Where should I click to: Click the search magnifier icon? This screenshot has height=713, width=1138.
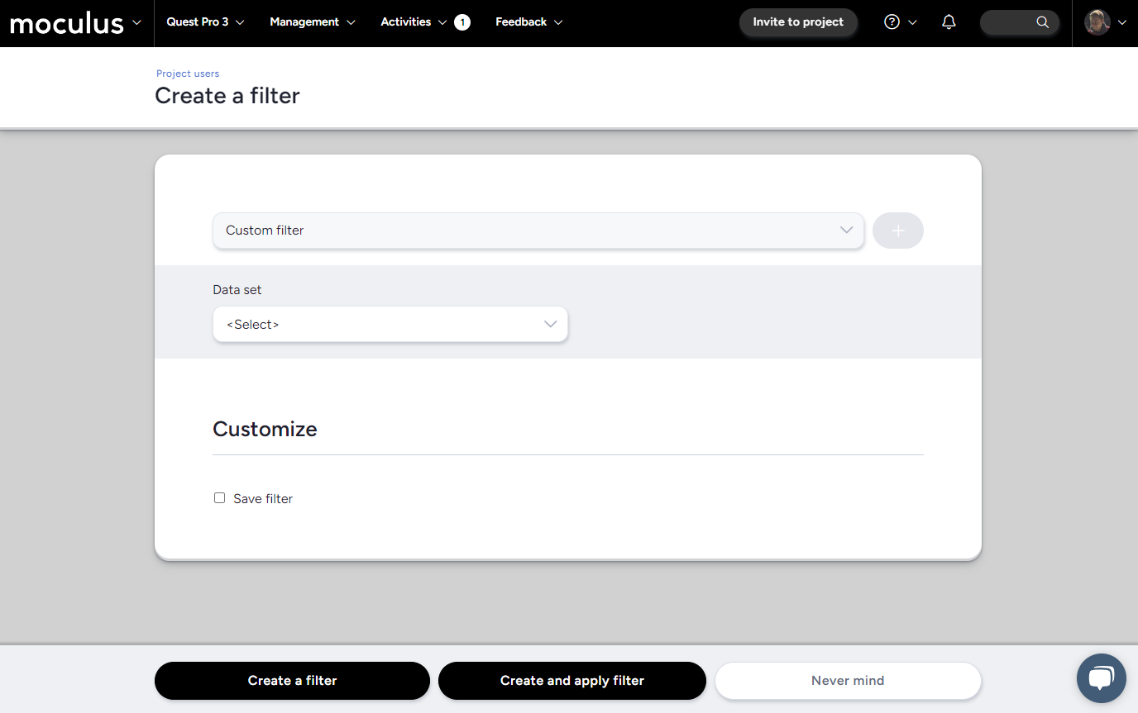[x=1042, y=22]
